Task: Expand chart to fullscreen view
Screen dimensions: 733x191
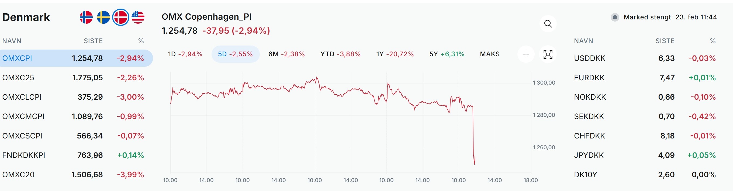Action: (x=548, y=54)
